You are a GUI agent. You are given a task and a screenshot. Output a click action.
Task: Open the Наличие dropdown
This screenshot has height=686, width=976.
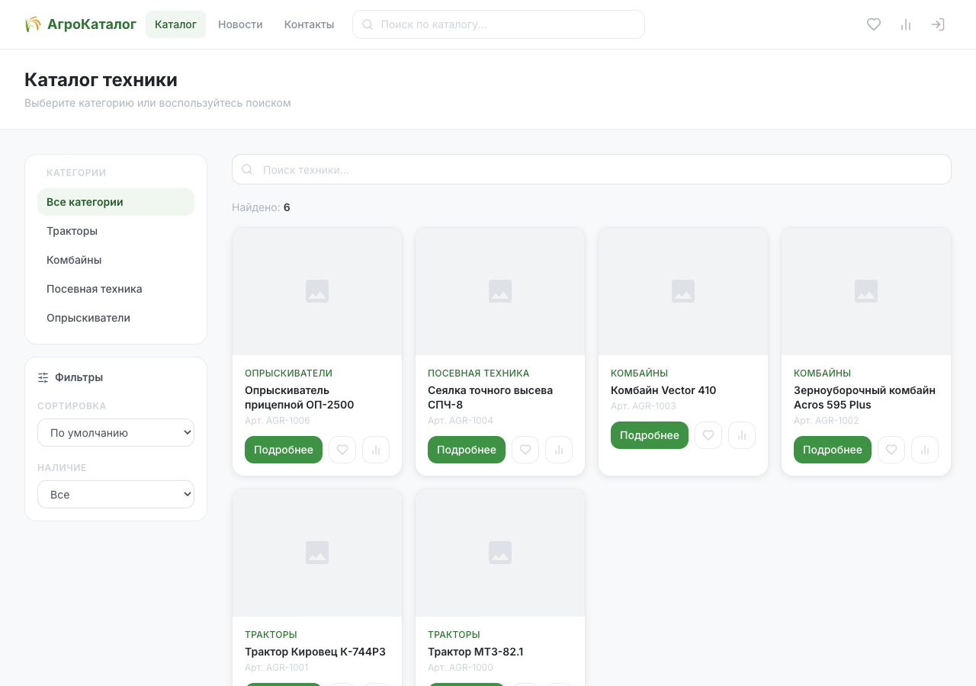116,495
